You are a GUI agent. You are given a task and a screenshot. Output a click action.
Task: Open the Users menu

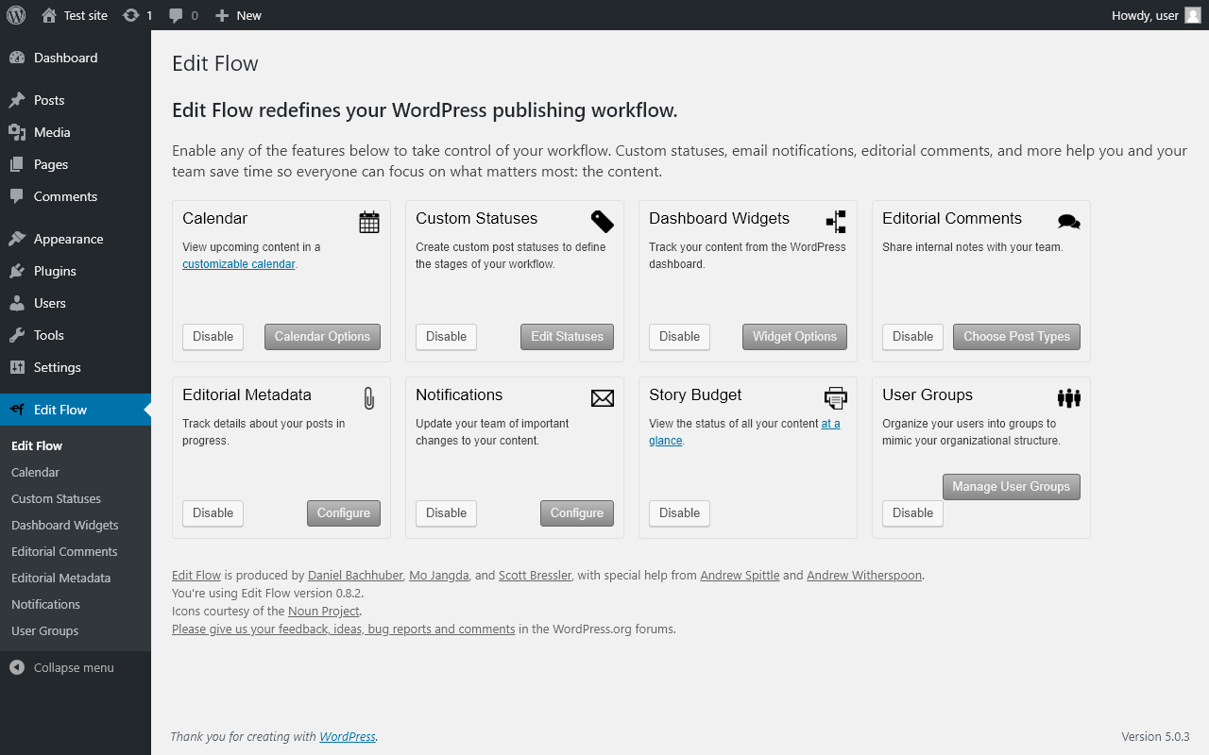pos(76,303)
